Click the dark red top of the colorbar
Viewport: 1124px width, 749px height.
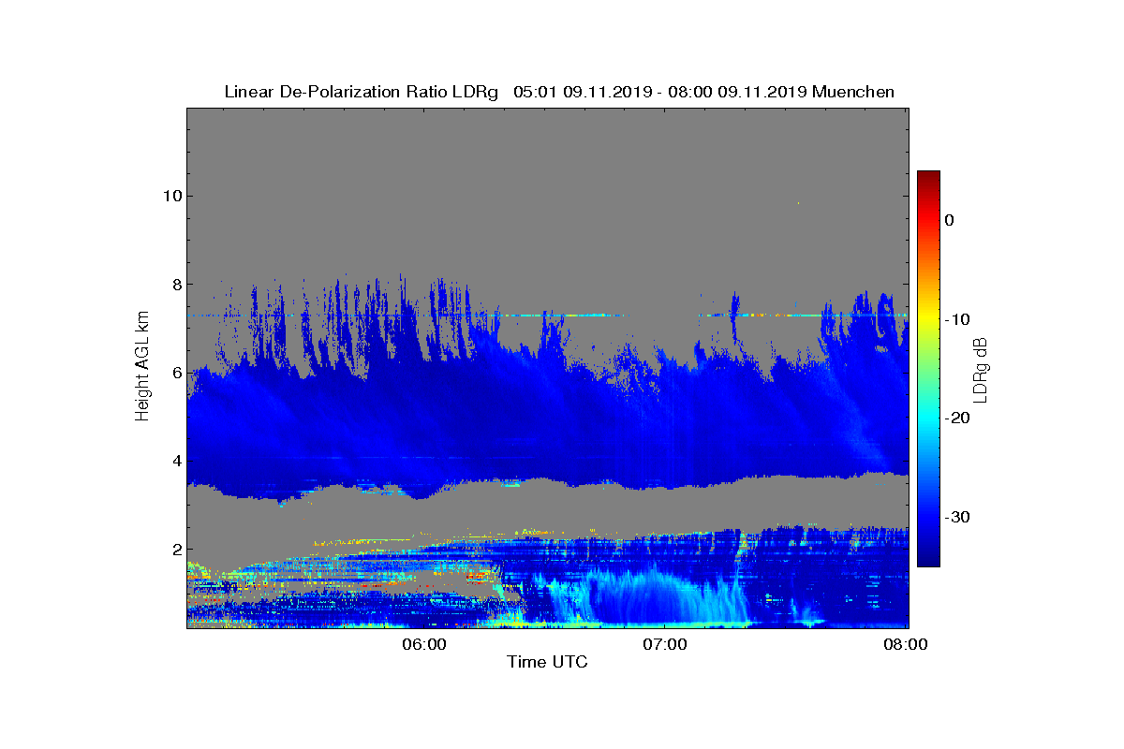coord(928,177)
